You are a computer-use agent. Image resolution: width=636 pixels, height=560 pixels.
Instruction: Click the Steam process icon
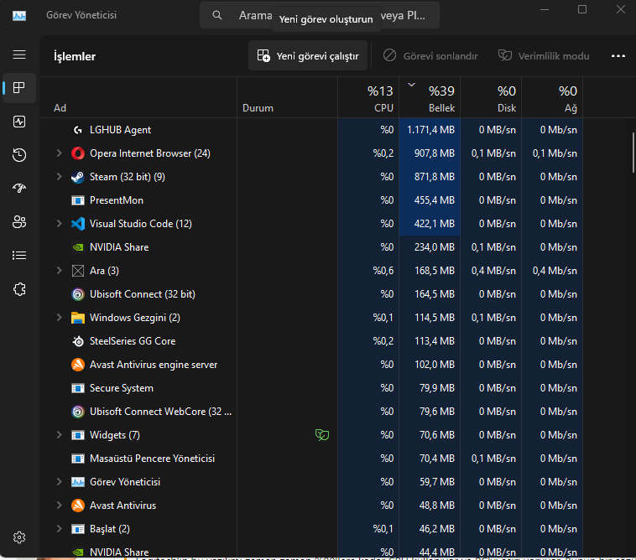pyautogui.click(x=77, y=177)
